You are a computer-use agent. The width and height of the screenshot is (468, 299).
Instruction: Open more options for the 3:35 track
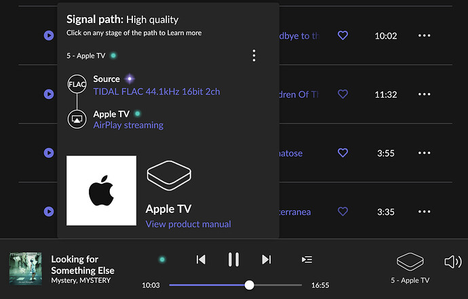424,212
